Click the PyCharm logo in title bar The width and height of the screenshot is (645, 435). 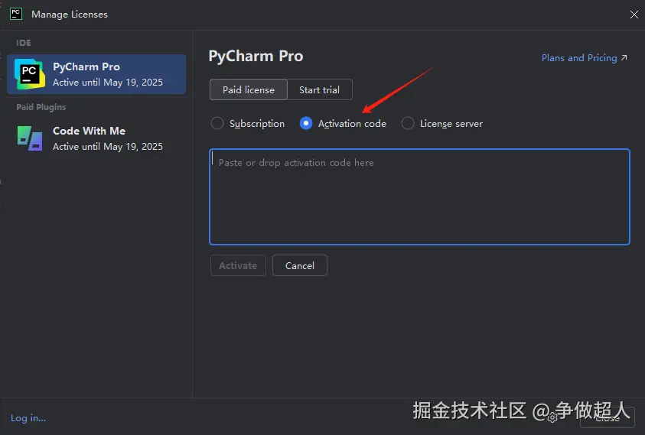pos(16,14)
